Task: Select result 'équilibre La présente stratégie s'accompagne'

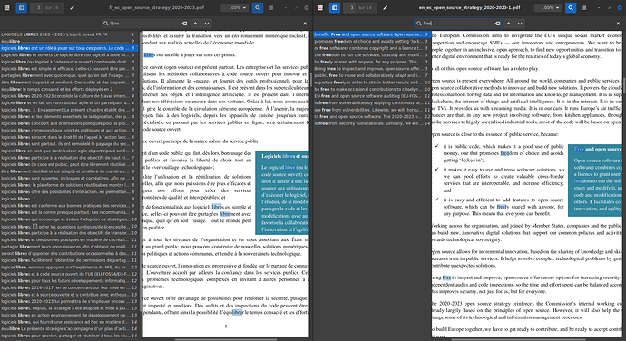Action: pyautogui.click(x=69, y=328)
